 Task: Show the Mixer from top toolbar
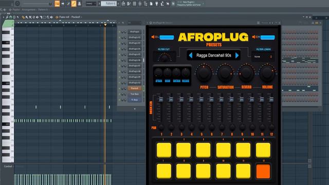pos(140,4)
